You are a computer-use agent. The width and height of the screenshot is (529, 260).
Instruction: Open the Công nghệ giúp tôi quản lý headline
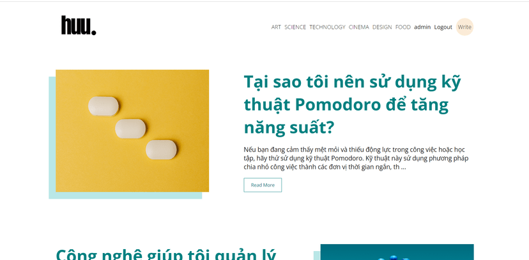coord(165,255)
